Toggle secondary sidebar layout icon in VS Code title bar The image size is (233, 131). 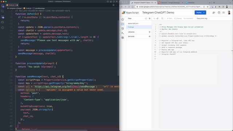pos(114,1)
